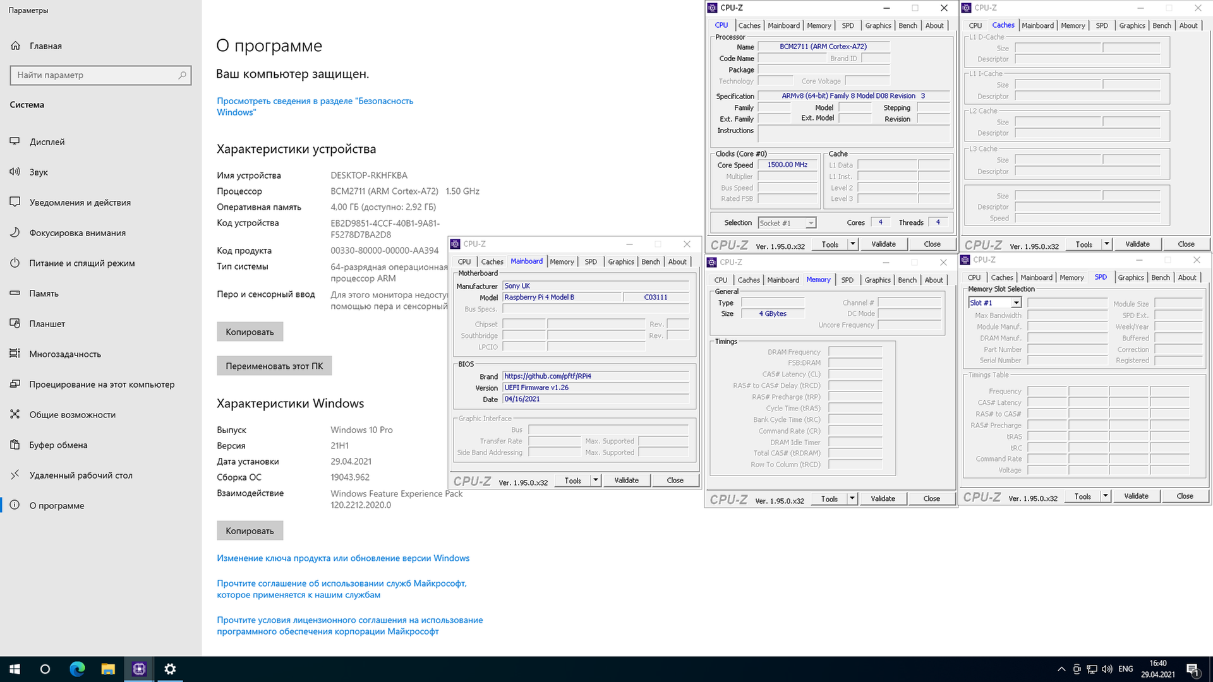Click Close button in CPU-Z Mainboard window
Image resolution: width=1213 pixels, height=682 pixels.
coord(675,481)
